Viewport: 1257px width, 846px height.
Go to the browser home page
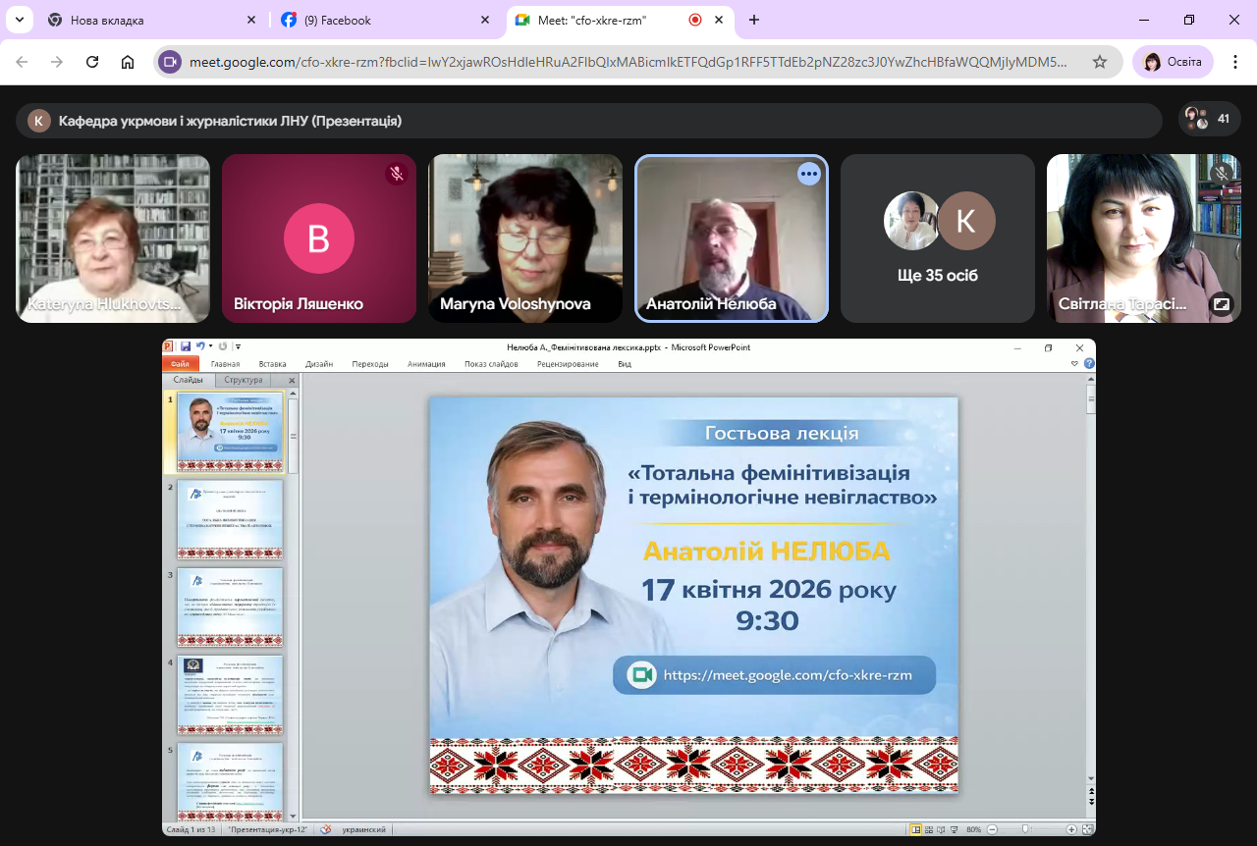tap(128, 62)
